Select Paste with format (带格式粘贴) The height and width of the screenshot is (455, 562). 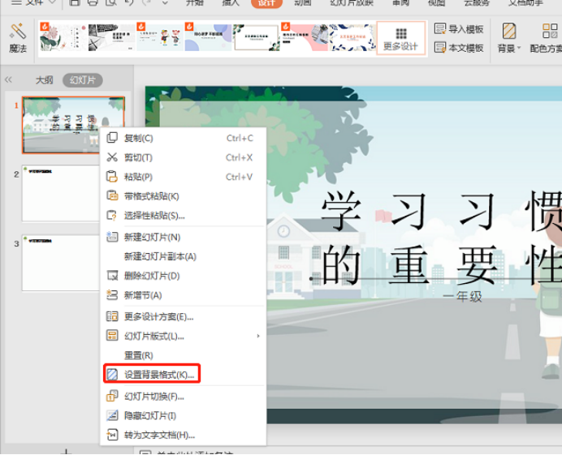pyautogui.click(x=184, y=196)
